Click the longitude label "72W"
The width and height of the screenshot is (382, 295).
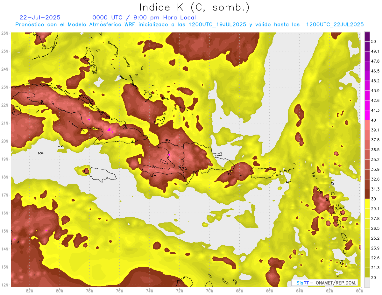point(180,291)
